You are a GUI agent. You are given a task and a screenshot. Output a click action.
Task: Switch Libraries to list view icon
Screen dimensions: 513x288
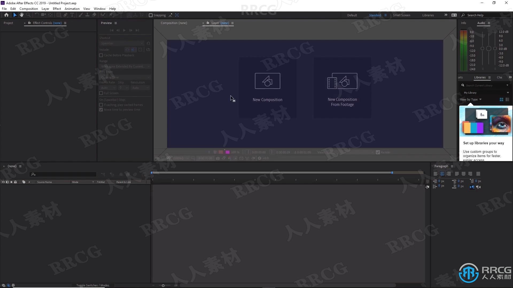pyautogui.click(x=507, y=100)
